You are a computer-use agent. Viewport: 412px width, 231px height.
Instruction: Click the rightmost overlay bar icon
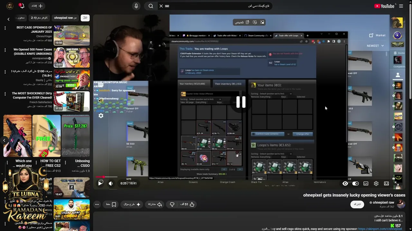(262, 22)
